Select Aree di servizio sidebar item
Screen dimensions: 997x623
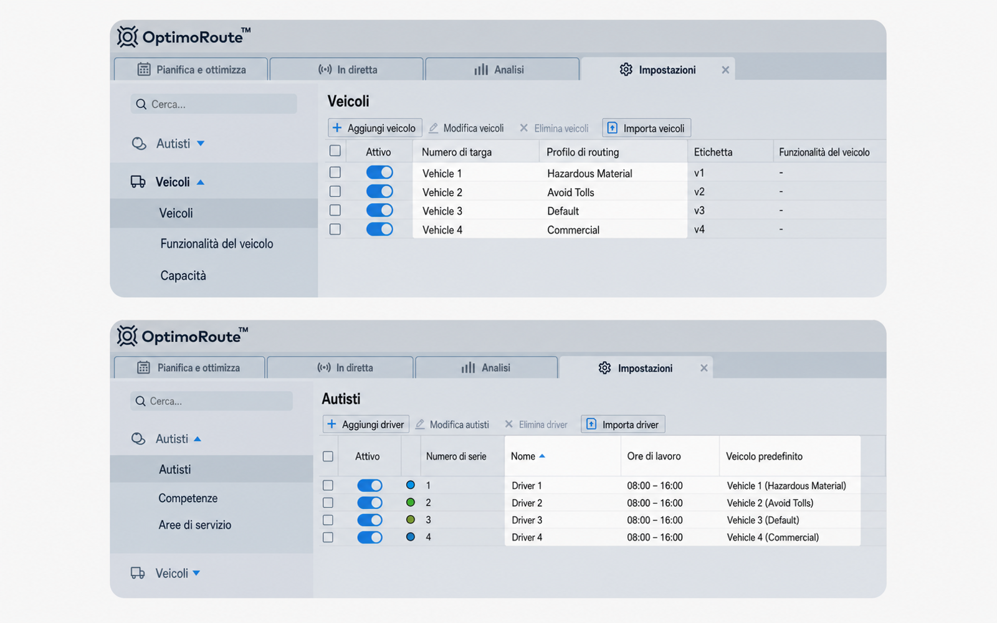(x=194, y=525)
